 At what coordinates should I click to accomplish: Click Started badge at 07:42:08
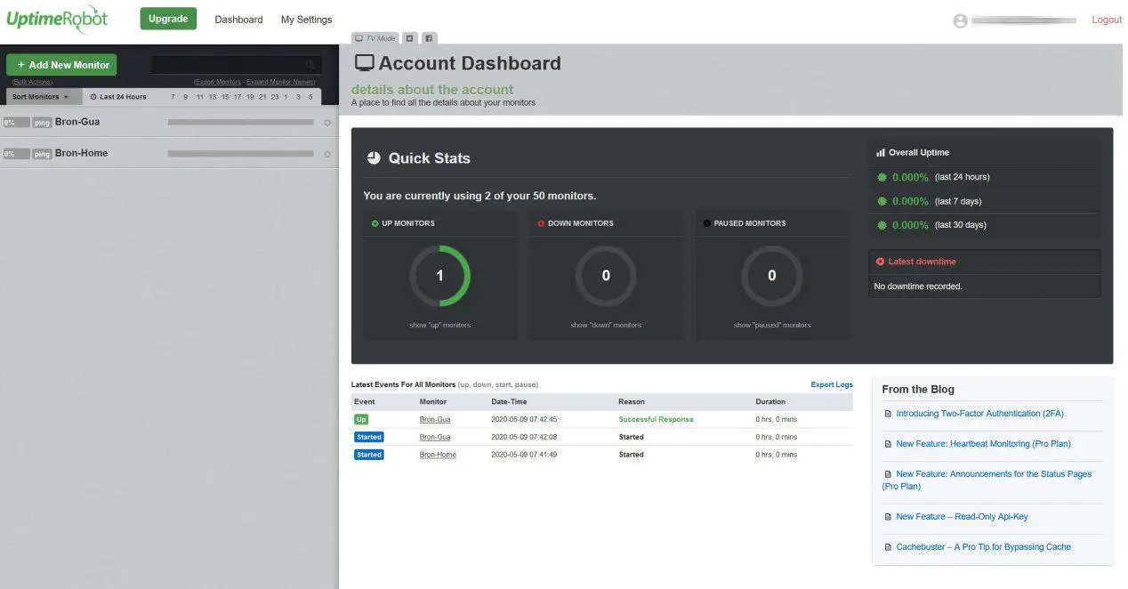(x=368, y=437)
